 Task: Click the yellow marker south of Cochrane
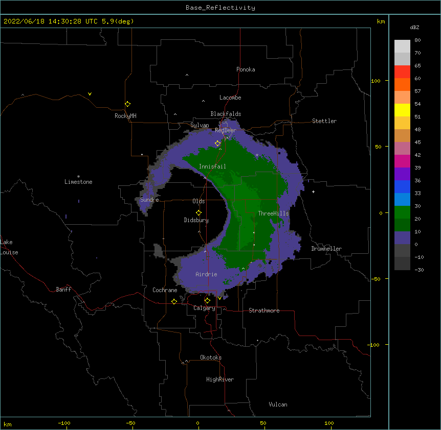click(x=174, y=301)
